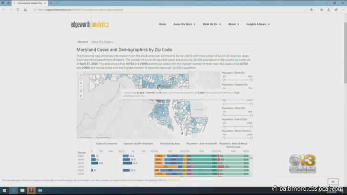Open the map search magnifier icon
347x195 pixels.
[81, 75]
